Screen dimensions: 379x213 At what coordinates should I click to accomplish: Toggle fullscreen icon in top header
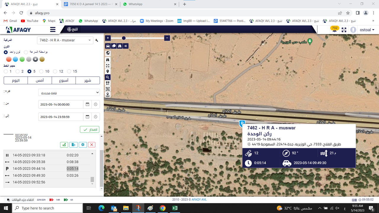344,30
